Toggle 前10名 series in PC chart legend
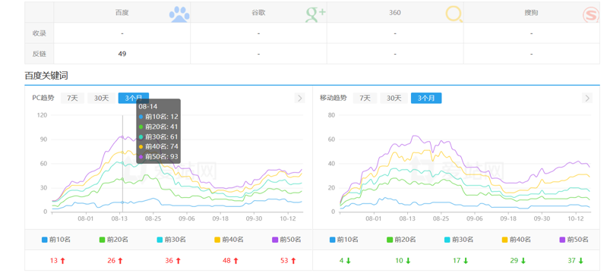 [56, 240]
